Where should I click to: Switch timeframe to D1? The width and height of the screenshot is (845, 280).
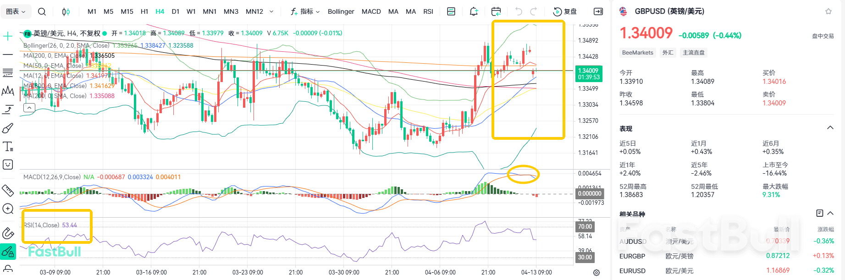(x=176, y=11)
